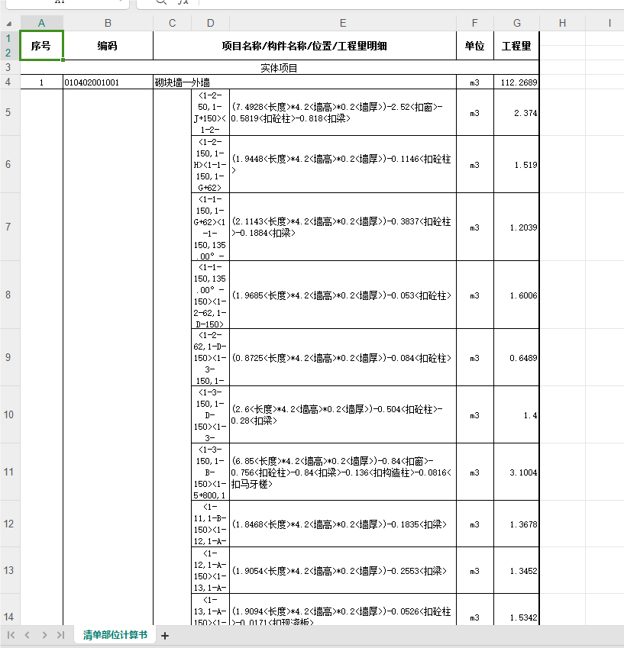Select quantity cell 1.3678
Viewport: 624px width, 648px height.
(516, 524)
